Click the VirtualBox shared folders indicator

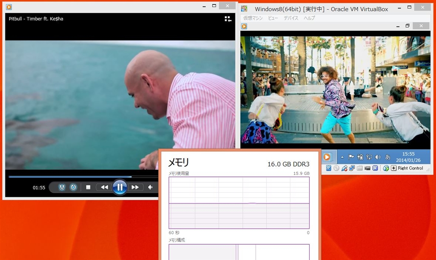359,168
